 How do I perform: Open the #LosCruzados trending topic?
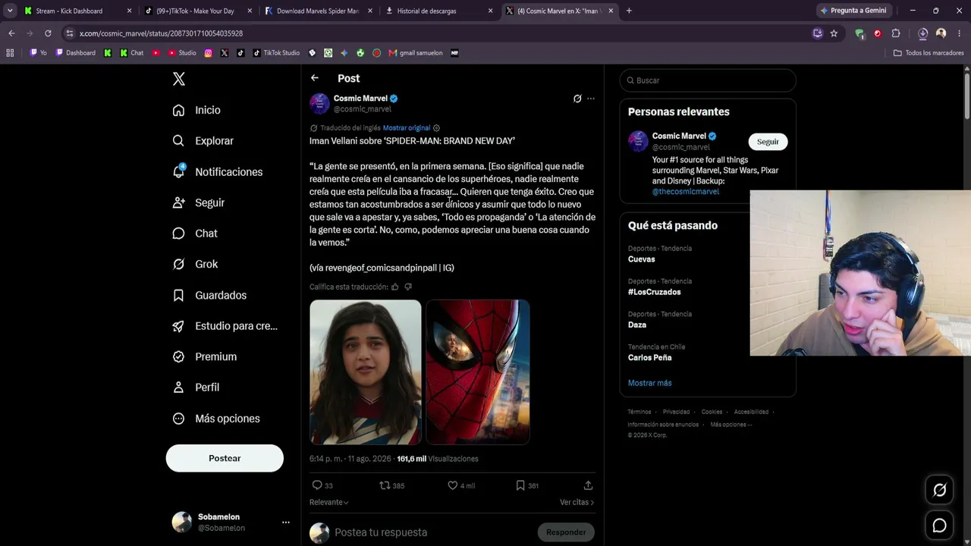[x=655, y=292]
